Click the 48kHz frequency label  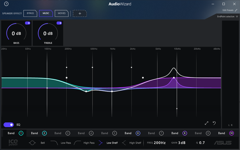click(x=217, y=49)
